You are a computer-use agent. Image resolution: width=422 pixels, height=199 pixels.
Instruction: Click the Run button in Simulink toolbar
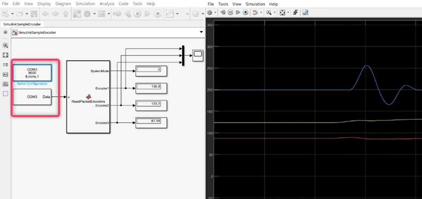click(137, 14)
